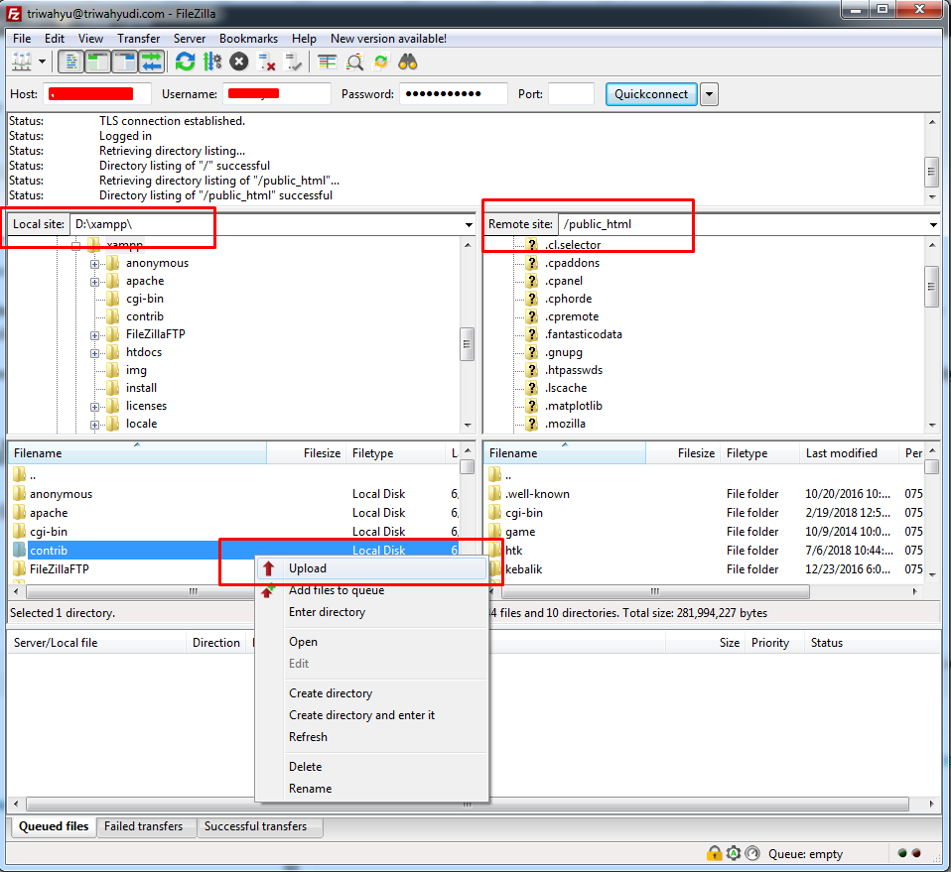
Task: Sort local files by Filetype column
Action: tap(396, 453)
